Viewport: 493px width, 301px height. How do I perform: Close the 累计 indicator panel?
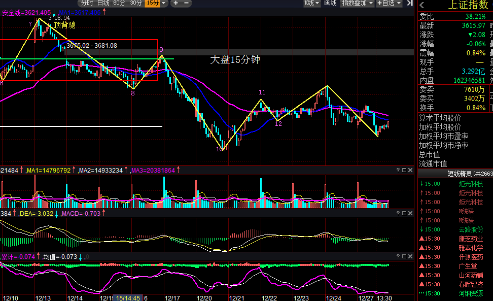click(x=410, y=256)
